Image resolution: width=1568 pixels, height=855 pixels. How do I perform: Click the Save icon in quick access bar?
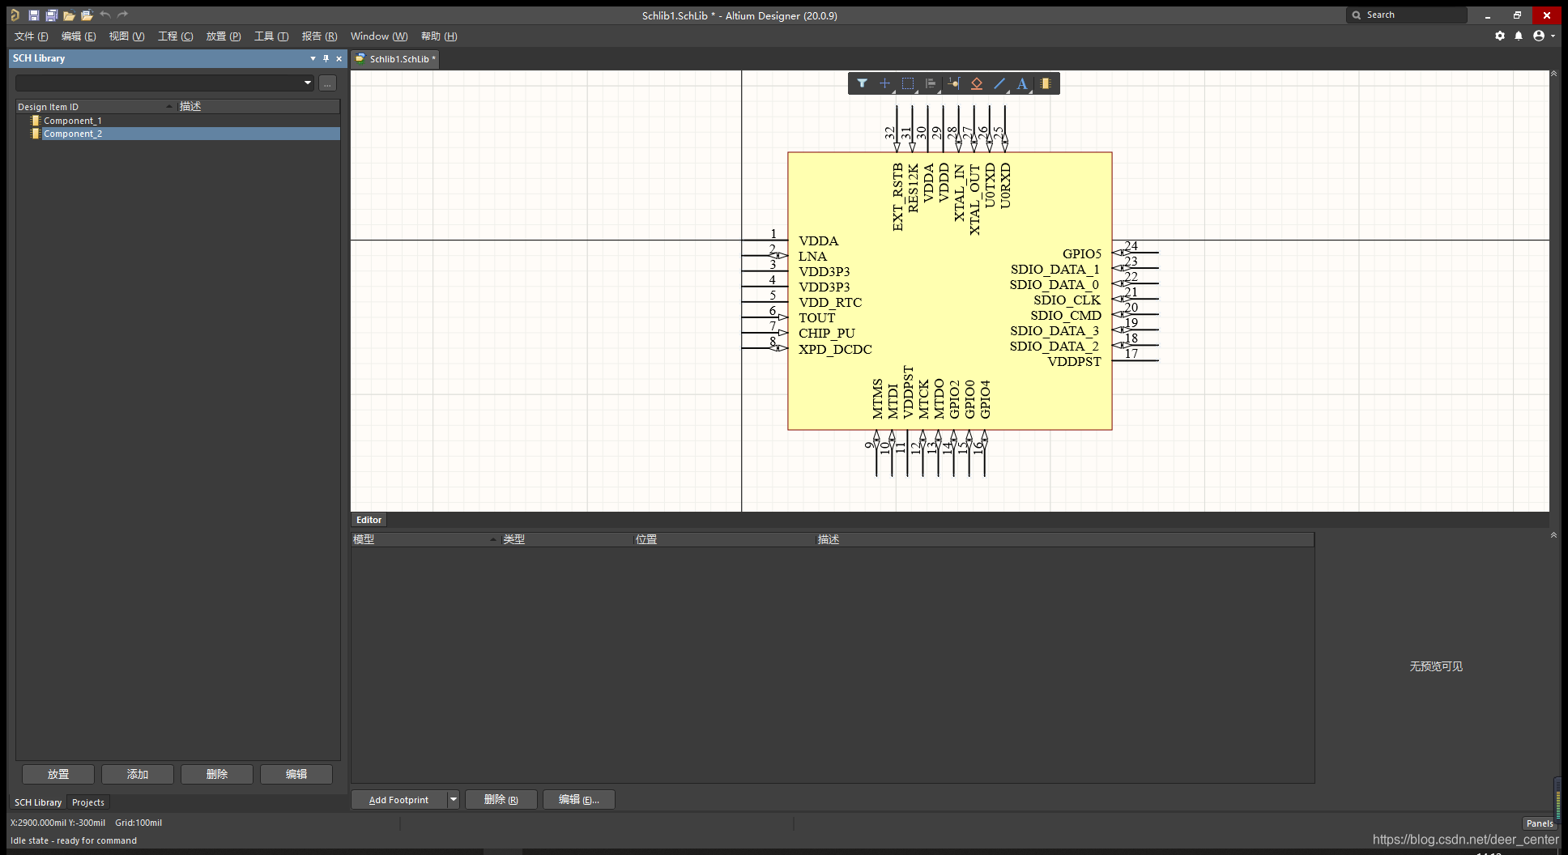(33, 15)
